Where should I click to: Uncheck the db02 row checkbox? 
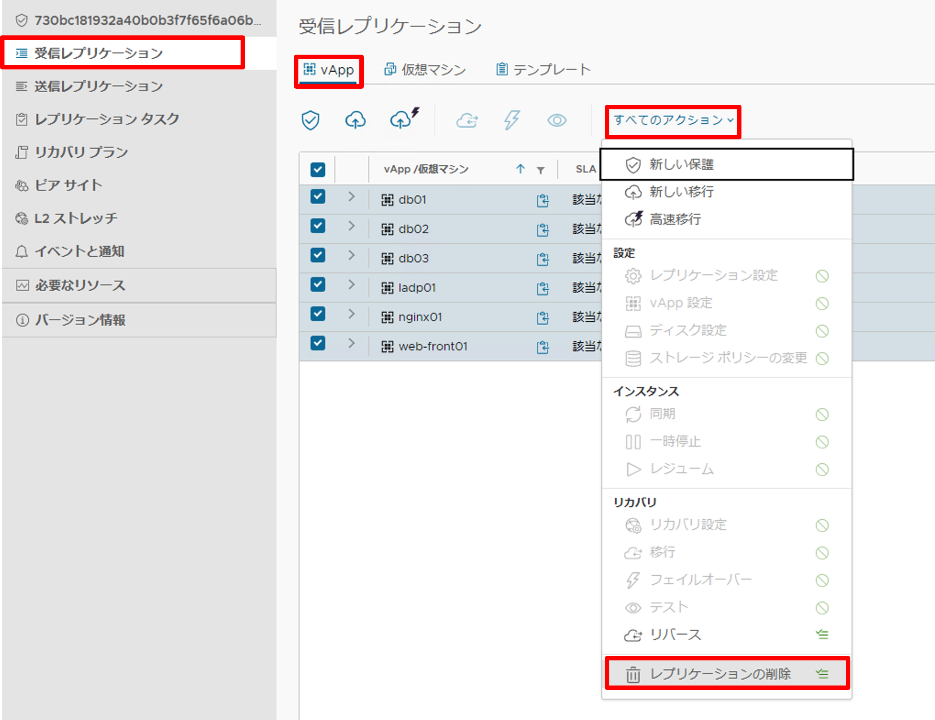click(318, 226)
